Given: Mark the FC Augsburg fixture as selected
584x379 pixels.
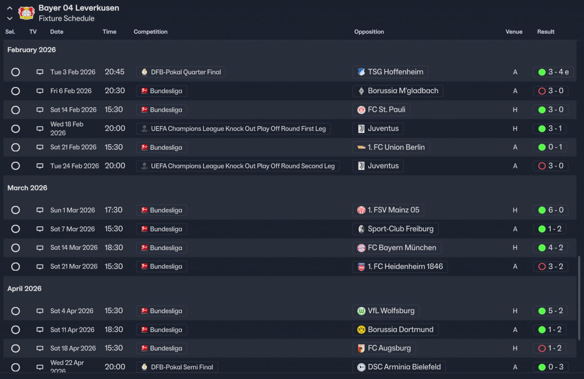Looking at the screenshot, I should point(16,348).
